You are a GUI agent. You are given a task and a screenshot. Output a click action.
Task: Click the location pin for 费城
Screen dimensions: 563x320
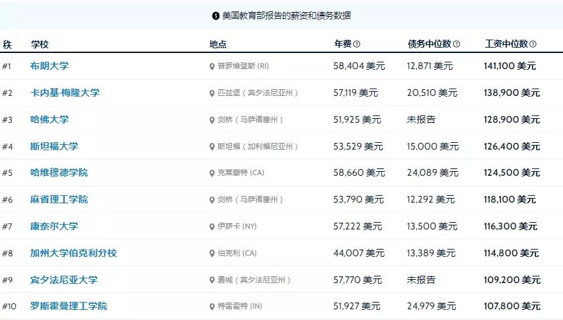pyautogui.click(x=212, y=280)
